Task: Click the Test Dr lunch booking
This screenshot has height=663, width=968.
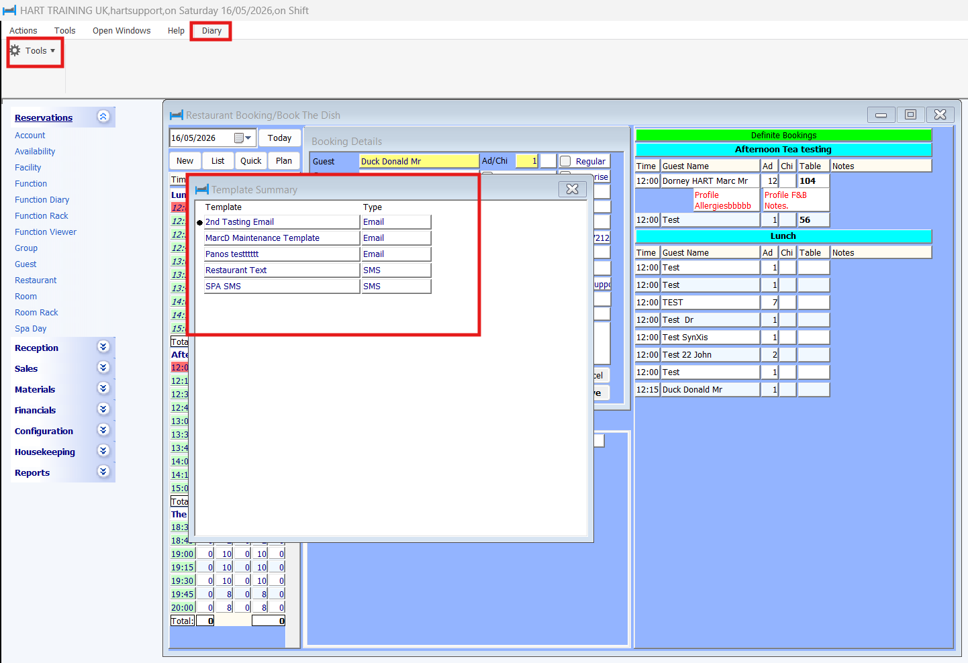Action: point(710,320)
